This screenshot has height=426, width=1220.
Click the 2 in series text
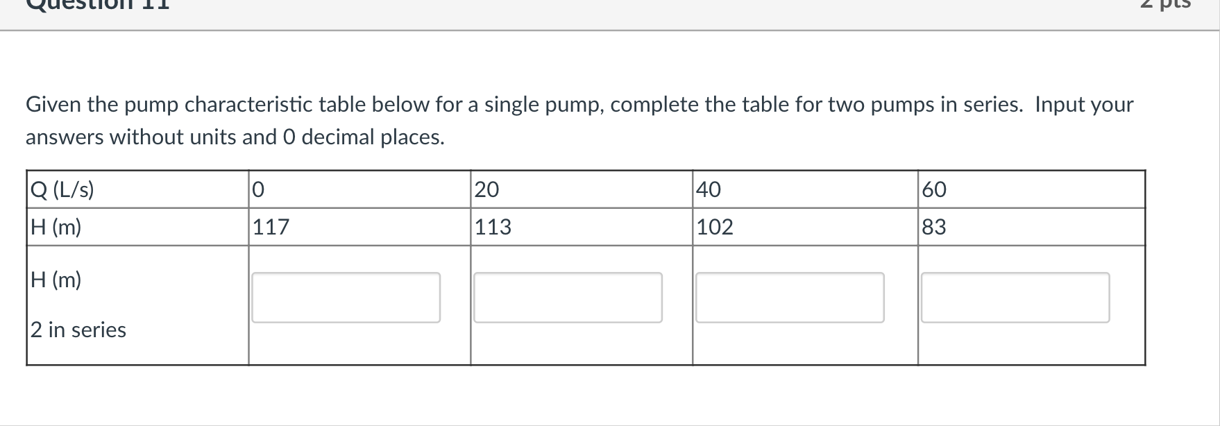[77, 330]
